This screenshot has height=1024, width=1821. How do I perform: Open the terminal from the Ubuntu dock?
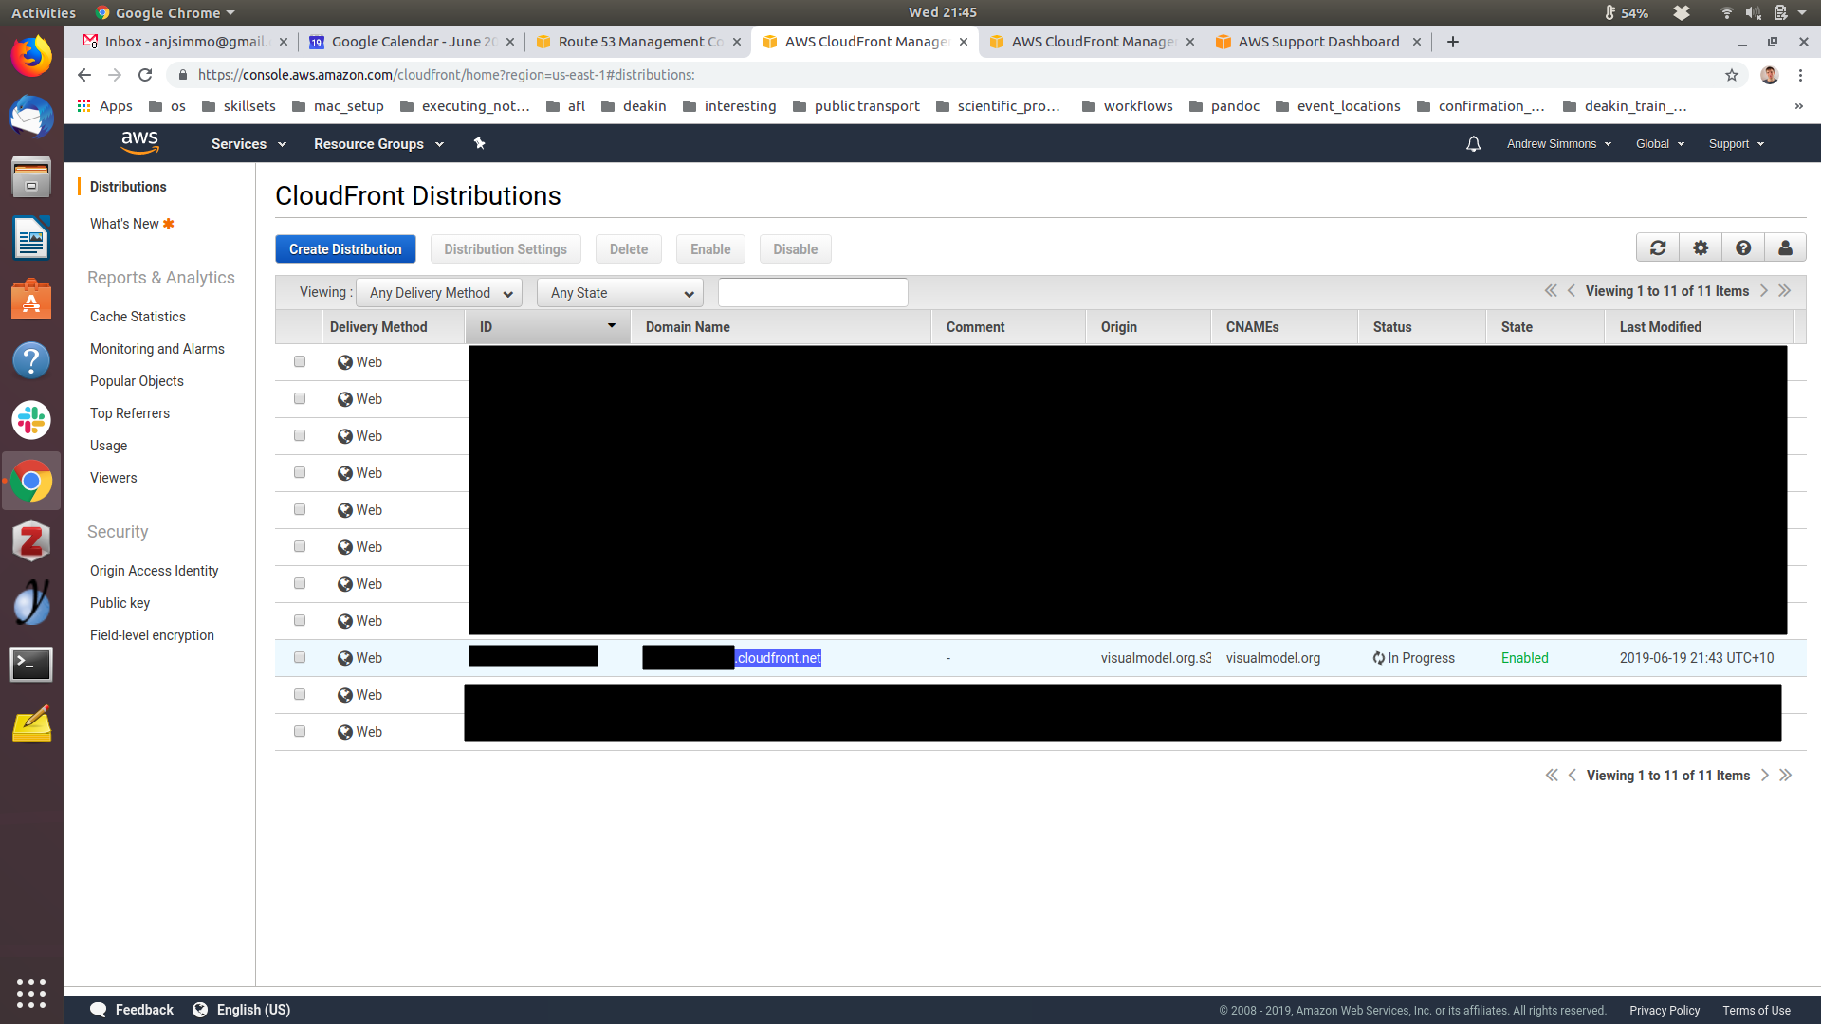31,664
